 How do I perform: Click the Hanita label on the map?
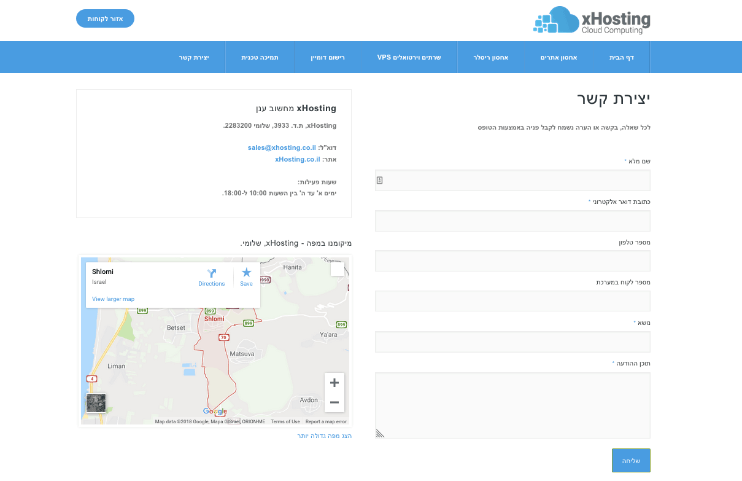(x=293, y=267)
